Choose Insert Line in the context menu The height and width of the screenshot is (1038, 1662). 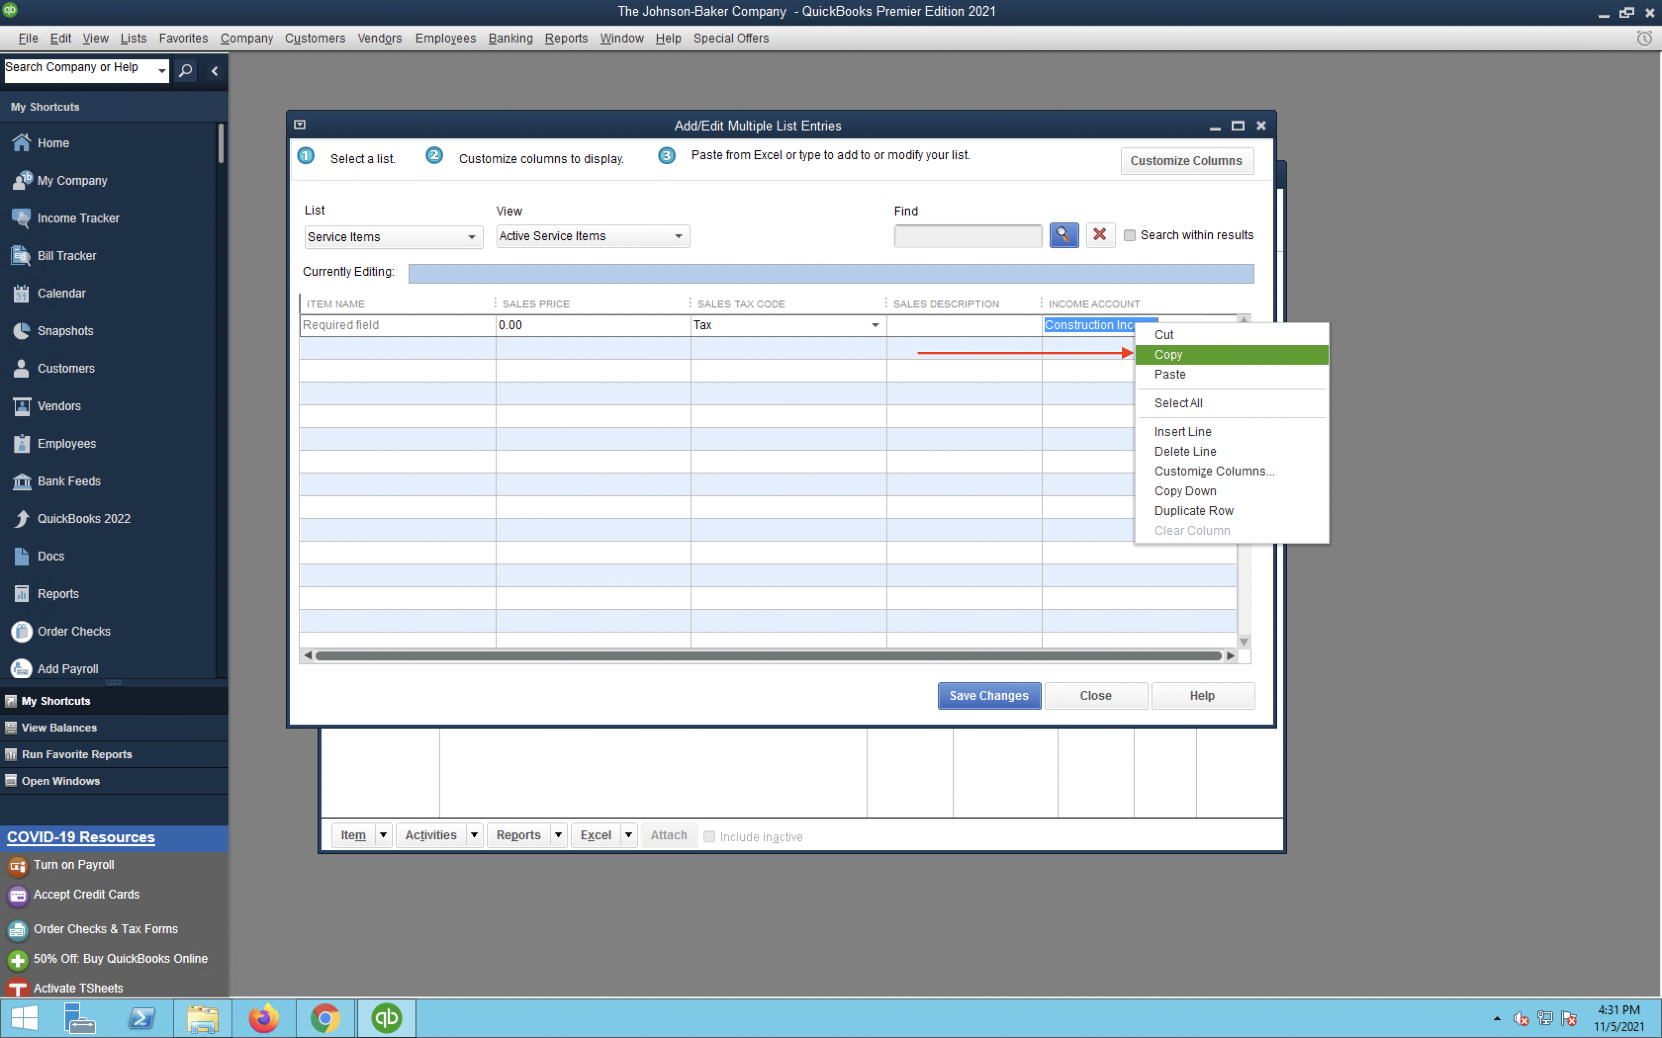[x=1231, y=432]
